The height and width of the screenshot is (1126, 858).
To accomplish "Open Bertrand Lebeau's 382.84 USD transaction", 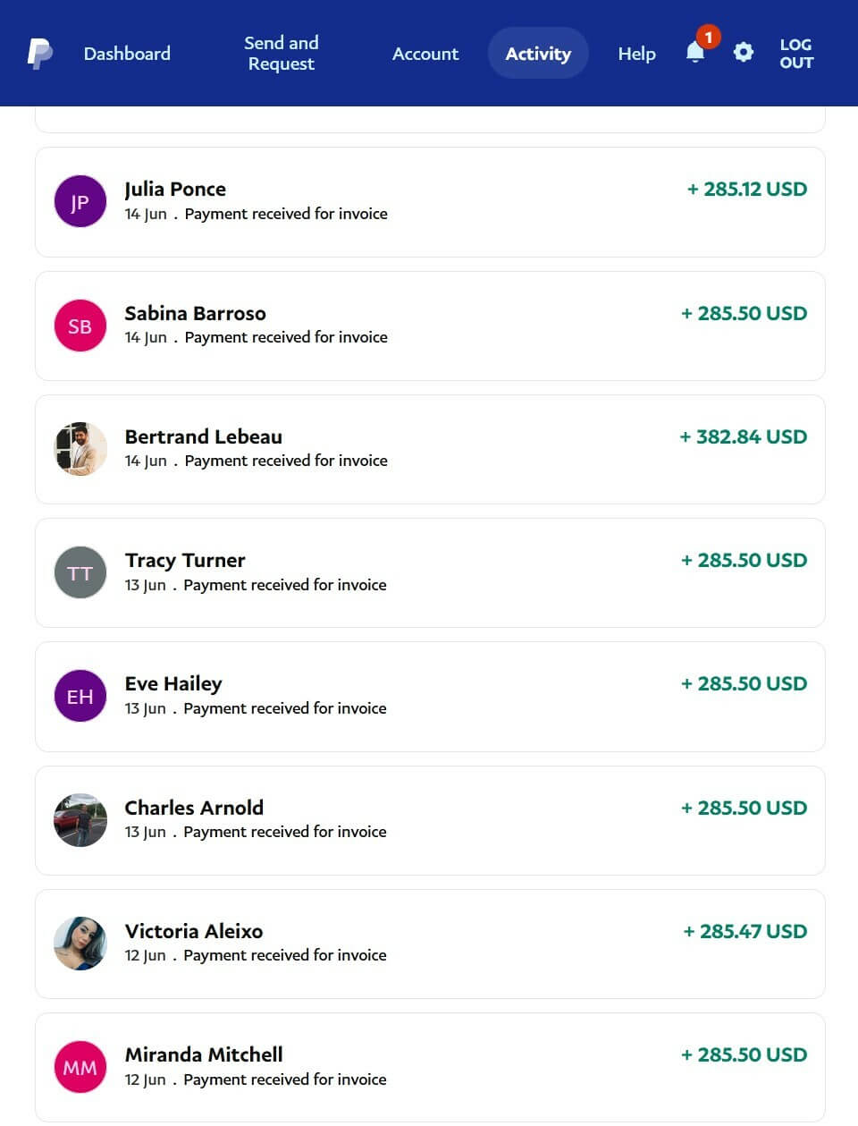I will (743, 437).
